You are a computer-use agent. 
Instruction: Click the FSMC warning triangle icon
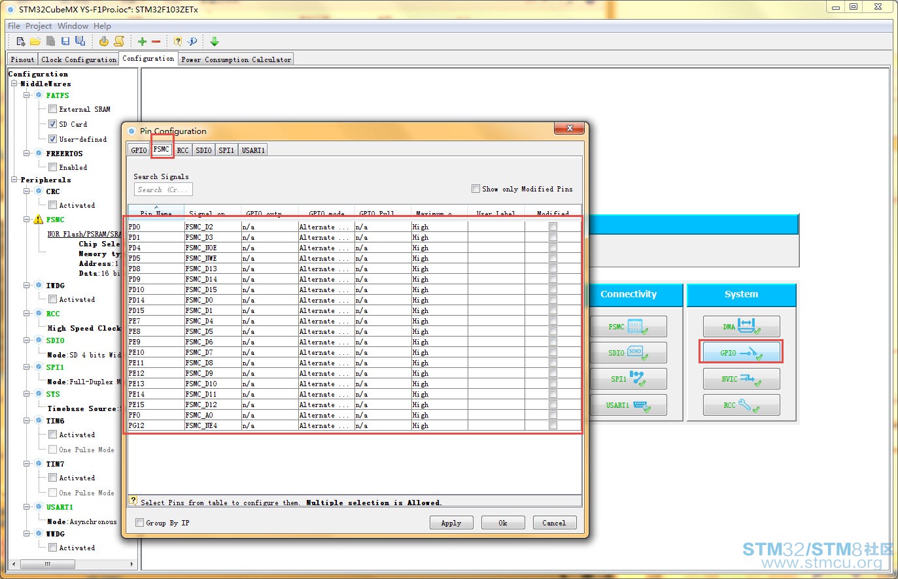(x=39, y=220)
